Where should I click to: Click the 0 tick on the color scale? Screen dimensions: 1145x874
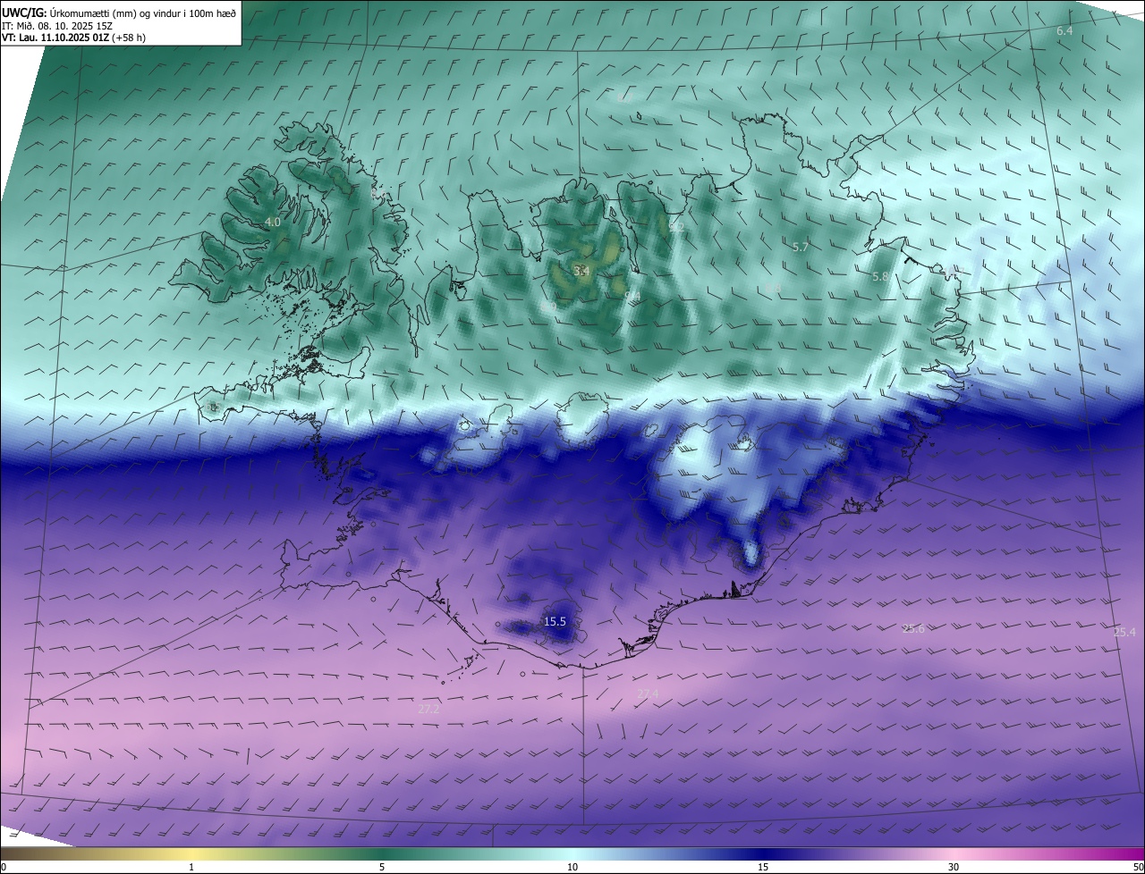[4, 867]
